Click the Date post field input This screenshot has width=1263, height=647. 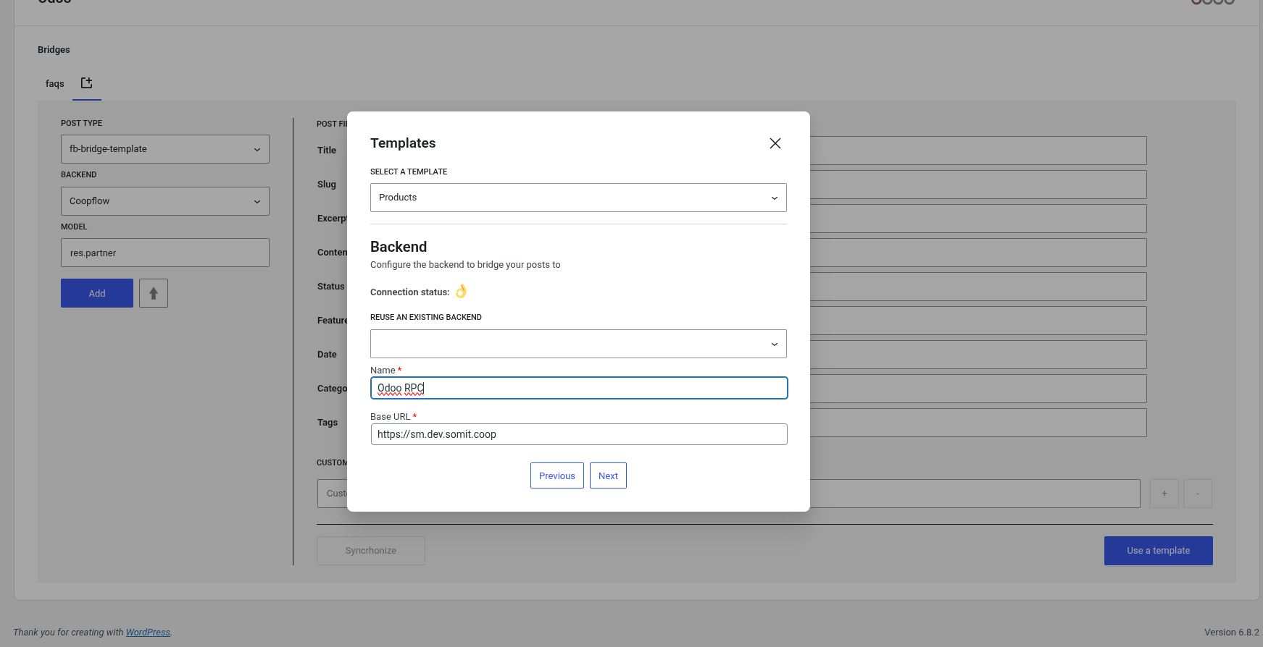coord(978,355)
